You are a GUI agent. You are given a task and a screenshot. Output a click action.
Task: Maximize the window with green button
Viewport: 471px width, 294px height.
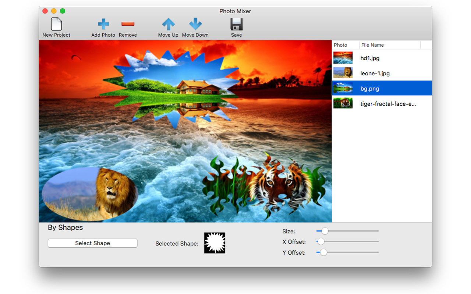[x=63, y=11]
